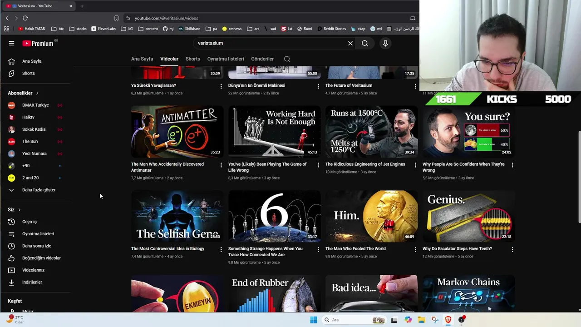Open options menu for Antimatter video
This screenshot has height=327, width=581.
coord(221,165)
